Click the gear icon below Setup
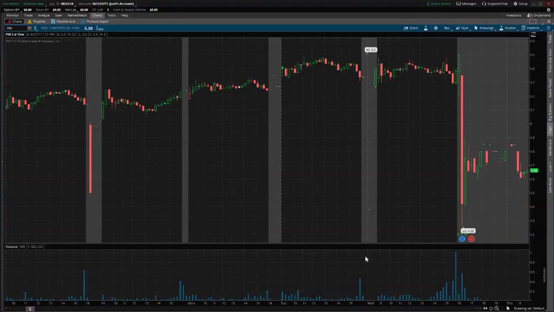The height and width of the screenshot is (312, 554). pos(549,10)
